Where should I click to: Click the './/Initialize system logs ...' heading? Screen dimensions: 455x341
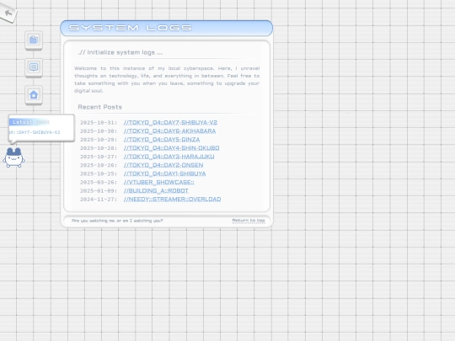coord(120,52)
